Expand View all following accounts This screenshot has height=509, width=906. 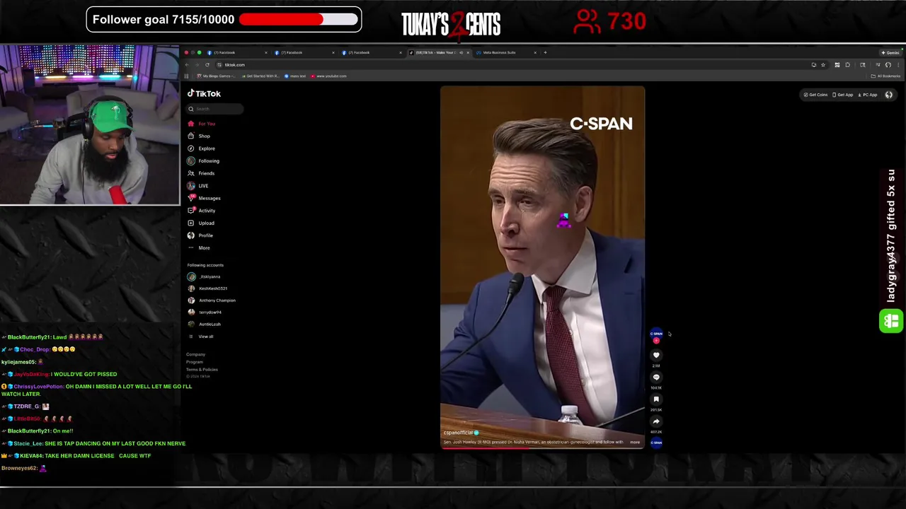(x=201, y=337)
